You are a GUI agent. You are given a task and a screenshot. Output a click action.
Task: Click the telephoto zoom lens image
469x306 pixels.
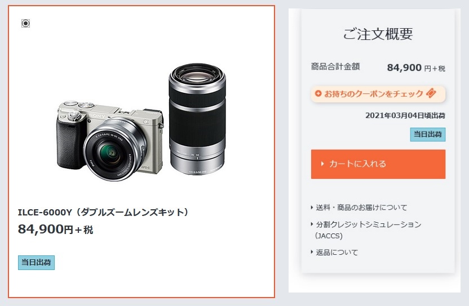[197, 119]
